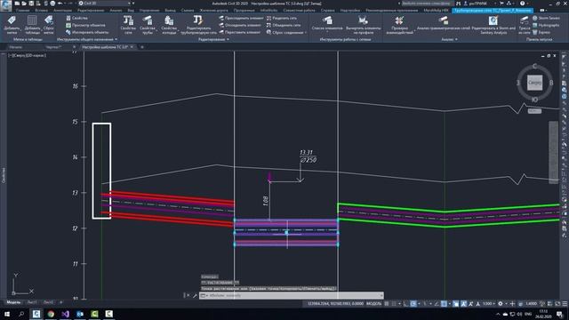569x320 pixels.
Task: Toggle annotation visibility in status bar
Action: click(463, 304)
